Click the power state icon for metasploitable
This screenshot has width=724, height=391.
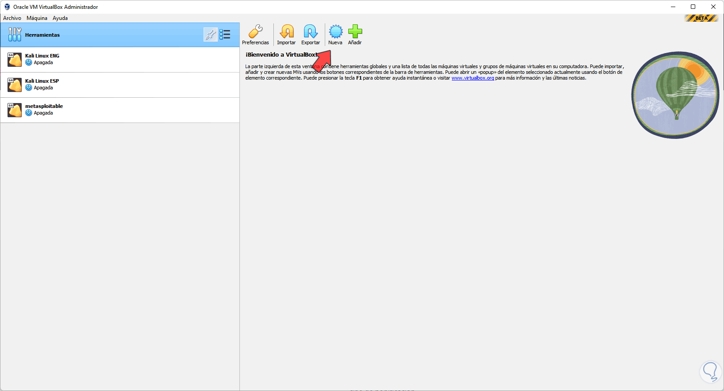[x=29, y=113]
